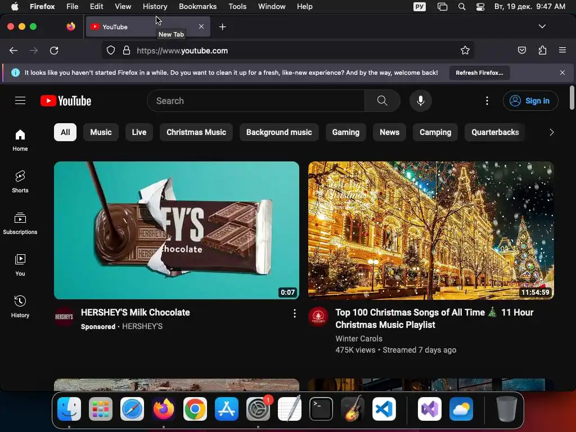Click the search magnifier button on YouTube
The height and width of the screenshot is (432, 576).
[x=382, y=101]
